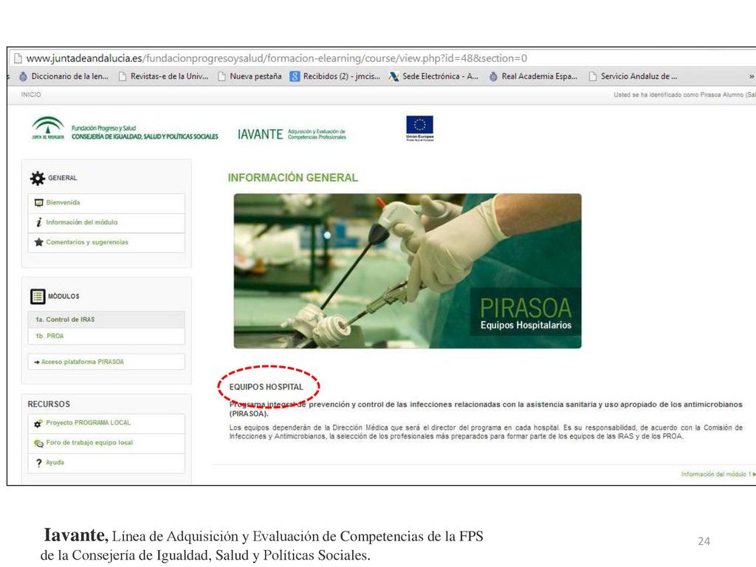Click the IAVANTE logo
Image resolution: width=756 pixels, height=567 pixels.
pyautogui.click(x=292, y=134)
